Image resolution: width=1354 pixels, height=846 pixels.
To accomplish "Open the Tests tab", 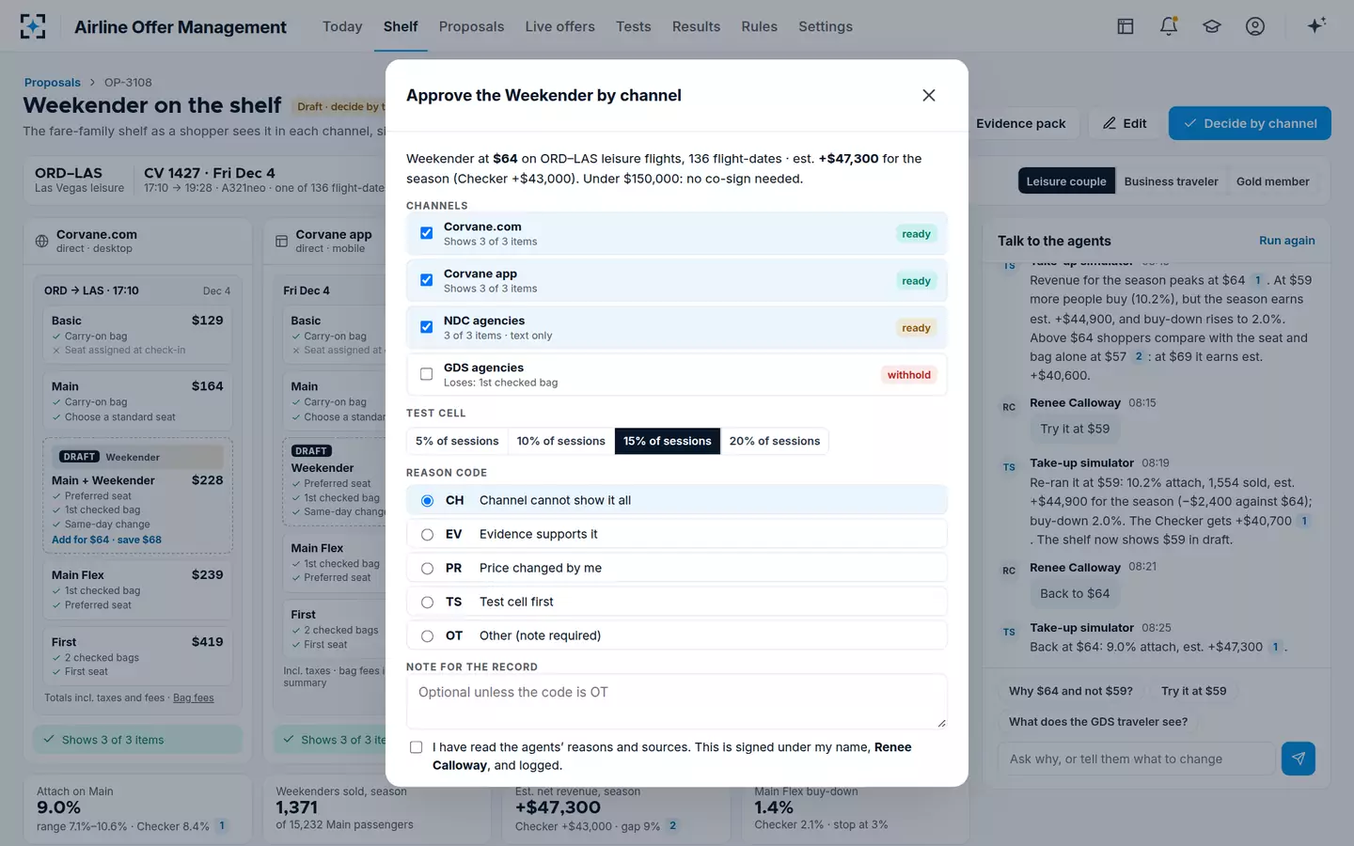I will [634, 26].
